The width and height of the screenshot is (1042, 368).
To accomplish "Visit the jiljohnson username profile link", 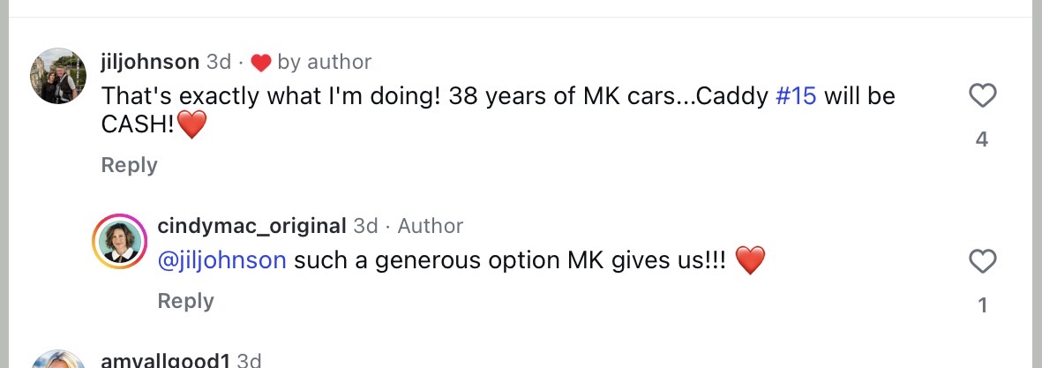I will (150, 62).
